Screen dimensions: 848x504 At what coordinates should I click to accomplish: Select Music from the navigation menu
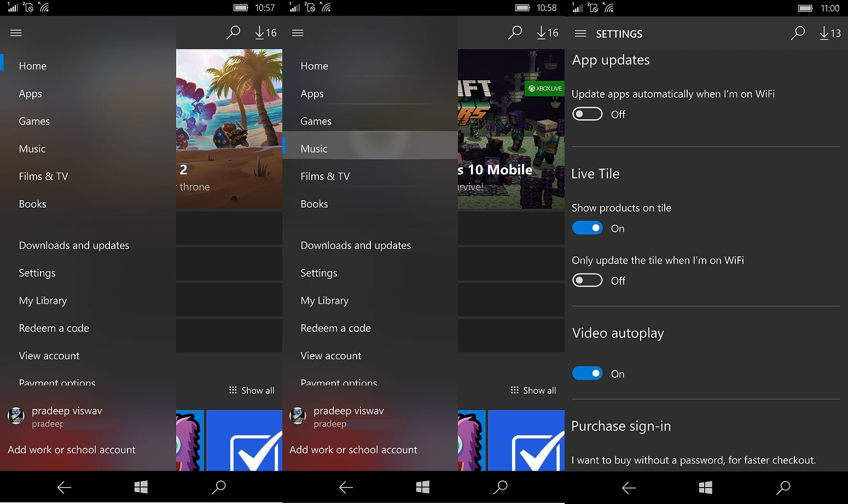314,148
